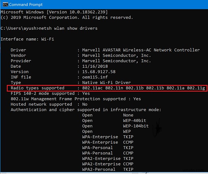This screenshot has width=208, height=174.
Task: Click the Type value 'Native Wi-Fi Driver'
Action: 106,83
